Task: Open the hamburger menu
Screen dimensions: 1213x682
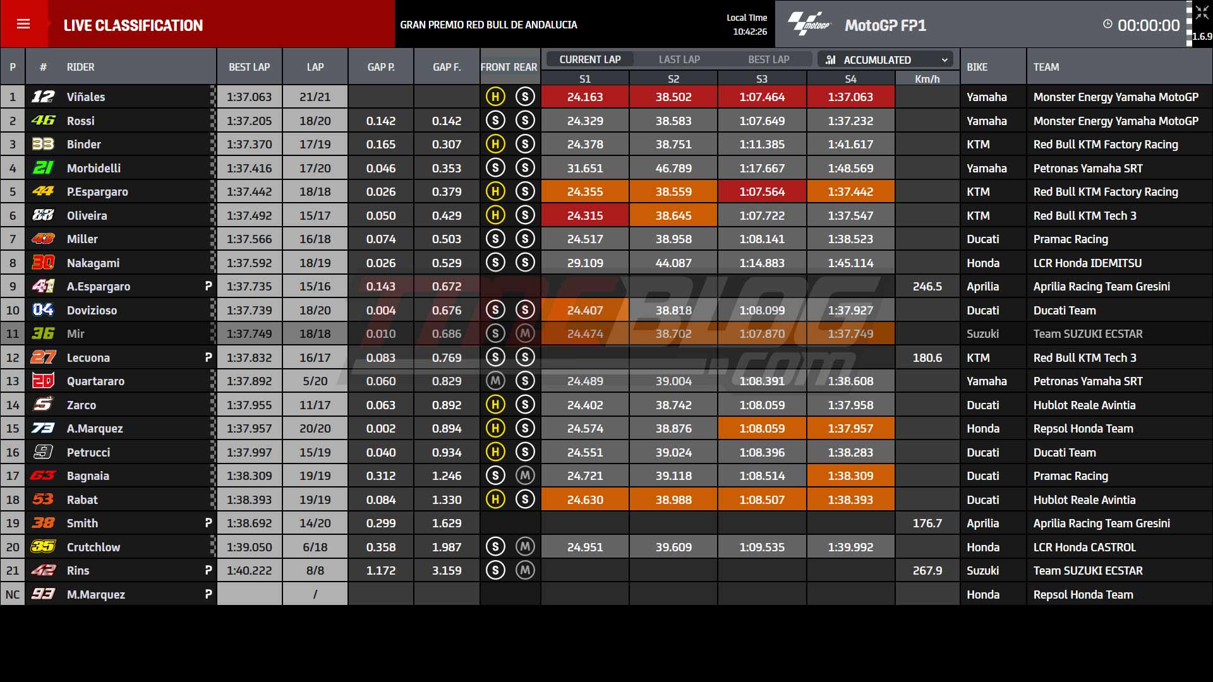Action: [x=23, y=24]
